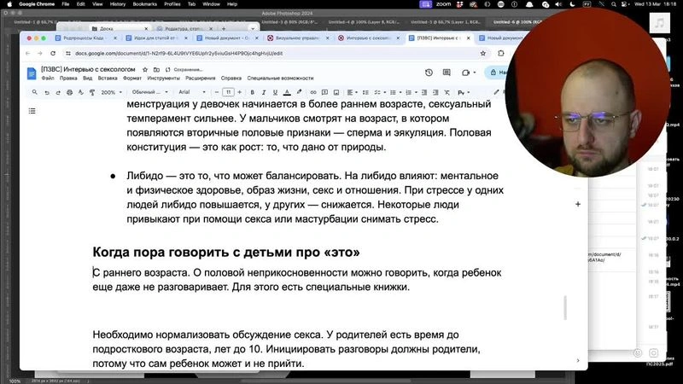Open the text alignment dropdown
This screenshot has height=384, width=683.
[x=352, y=92]
